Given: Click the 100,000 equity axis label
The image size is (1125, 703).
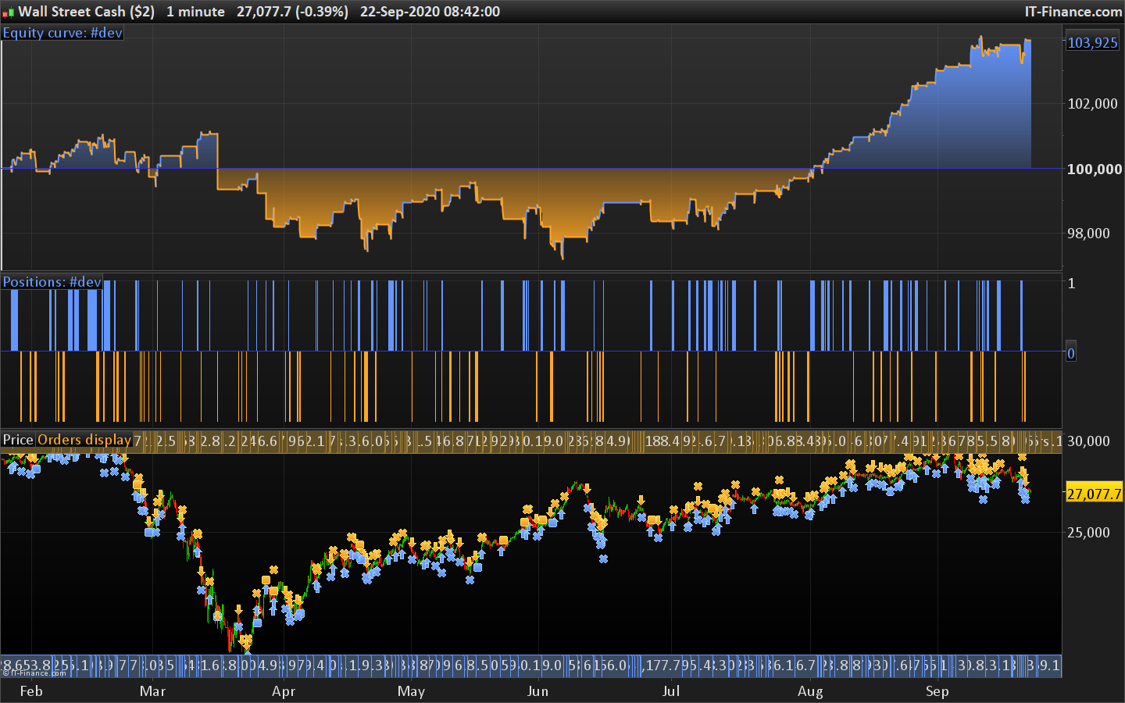Looking at the screenshot, I should coord(1094,170).
